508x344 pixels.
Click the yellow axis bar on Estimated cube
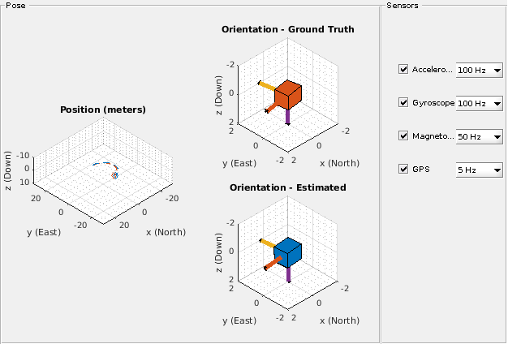267,243
